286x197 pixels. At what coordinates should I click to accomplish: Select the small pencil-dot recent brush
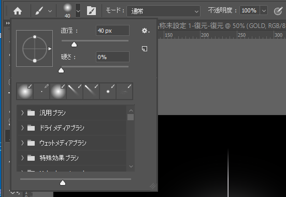tap(41, 91)
